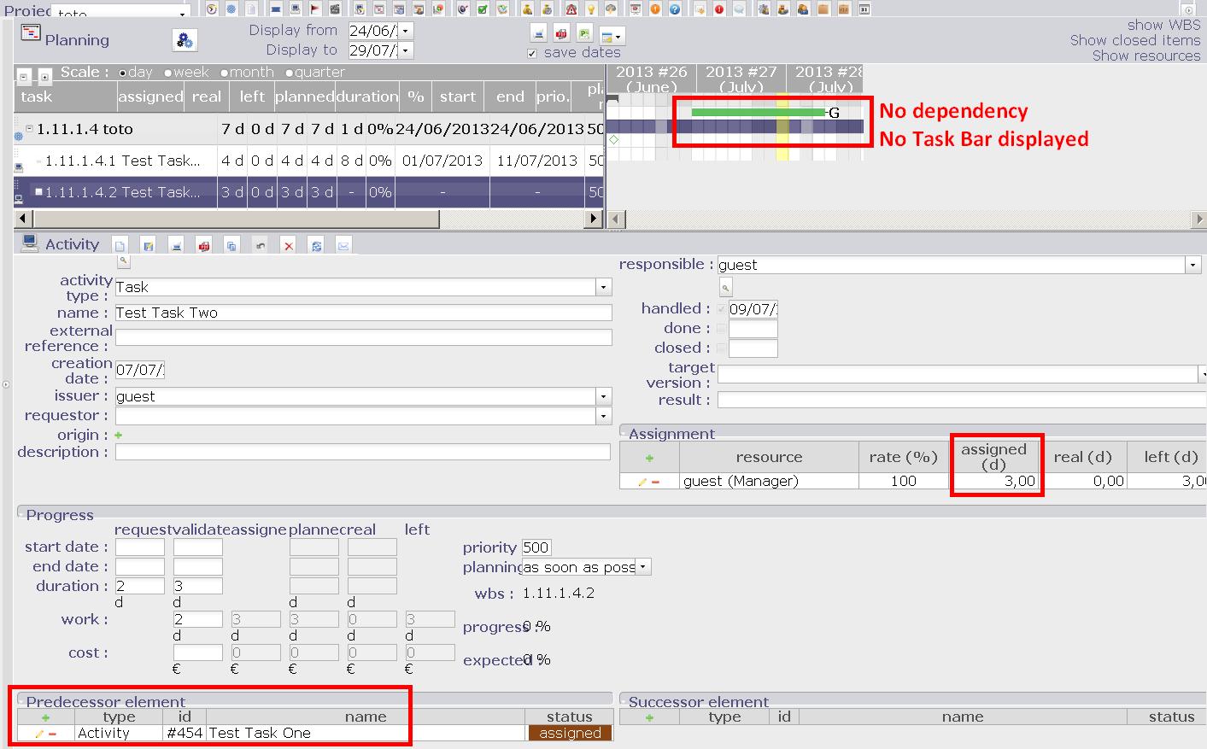
Task: Click the email icon in the Activity toolbar
Action: click(x=343, y=246)
